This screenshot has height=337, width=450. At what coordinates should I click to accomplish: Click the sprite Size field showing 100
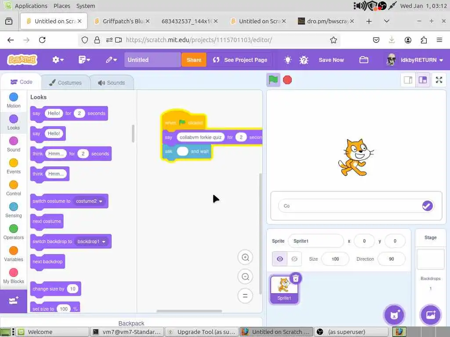coord(335,259)
